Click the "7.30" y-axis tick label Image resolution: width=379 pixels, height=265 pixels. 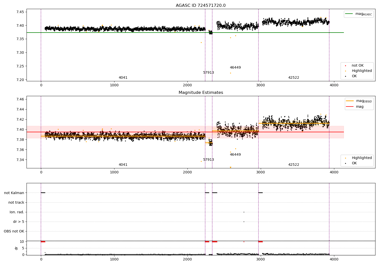(20, 52)
